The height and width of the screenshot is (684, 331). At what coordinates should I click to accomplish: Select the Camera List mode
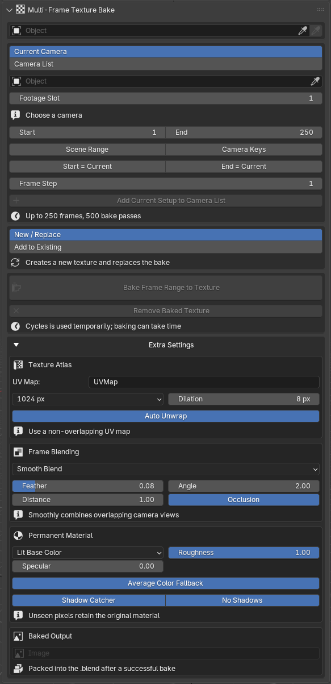click(166, 64)
